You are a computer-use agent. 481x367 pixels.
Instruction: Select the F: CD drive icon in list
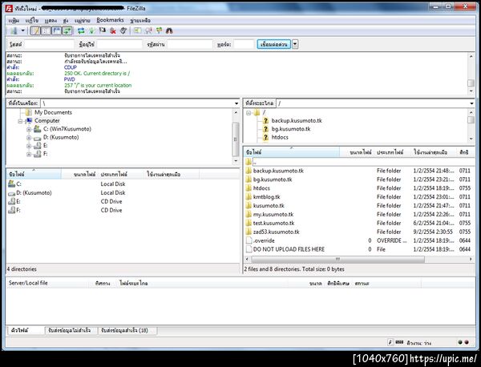click(x=12, y=210)
